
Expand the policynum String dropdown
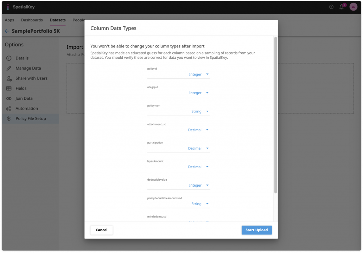tap(207, 111)
